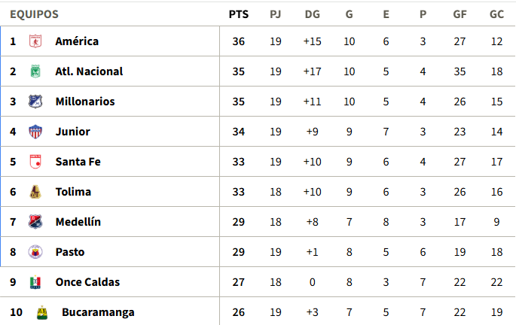Click the Santa Fe crest icon

(35, 162)
